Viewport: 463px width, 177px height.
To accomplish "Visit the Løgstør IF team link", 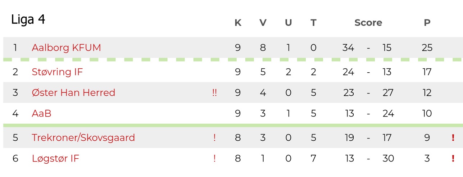I will point(55,159).
